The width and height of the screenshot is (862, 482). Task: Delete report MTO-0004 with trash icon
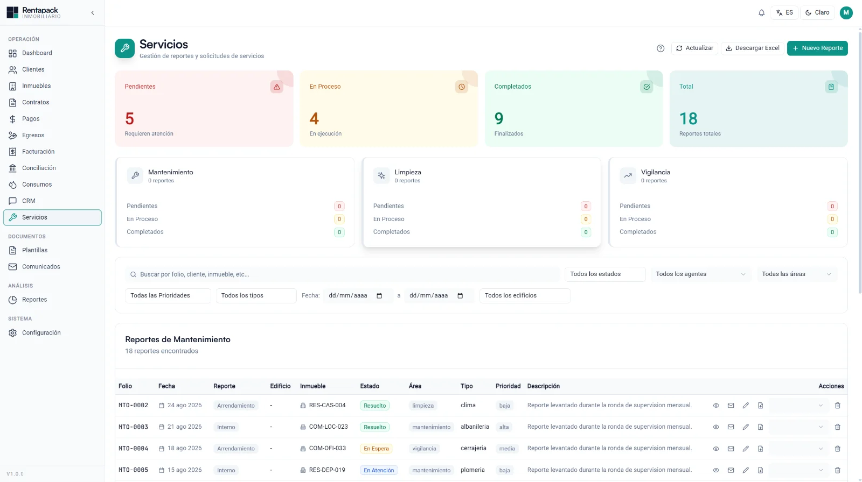point(838,449)
